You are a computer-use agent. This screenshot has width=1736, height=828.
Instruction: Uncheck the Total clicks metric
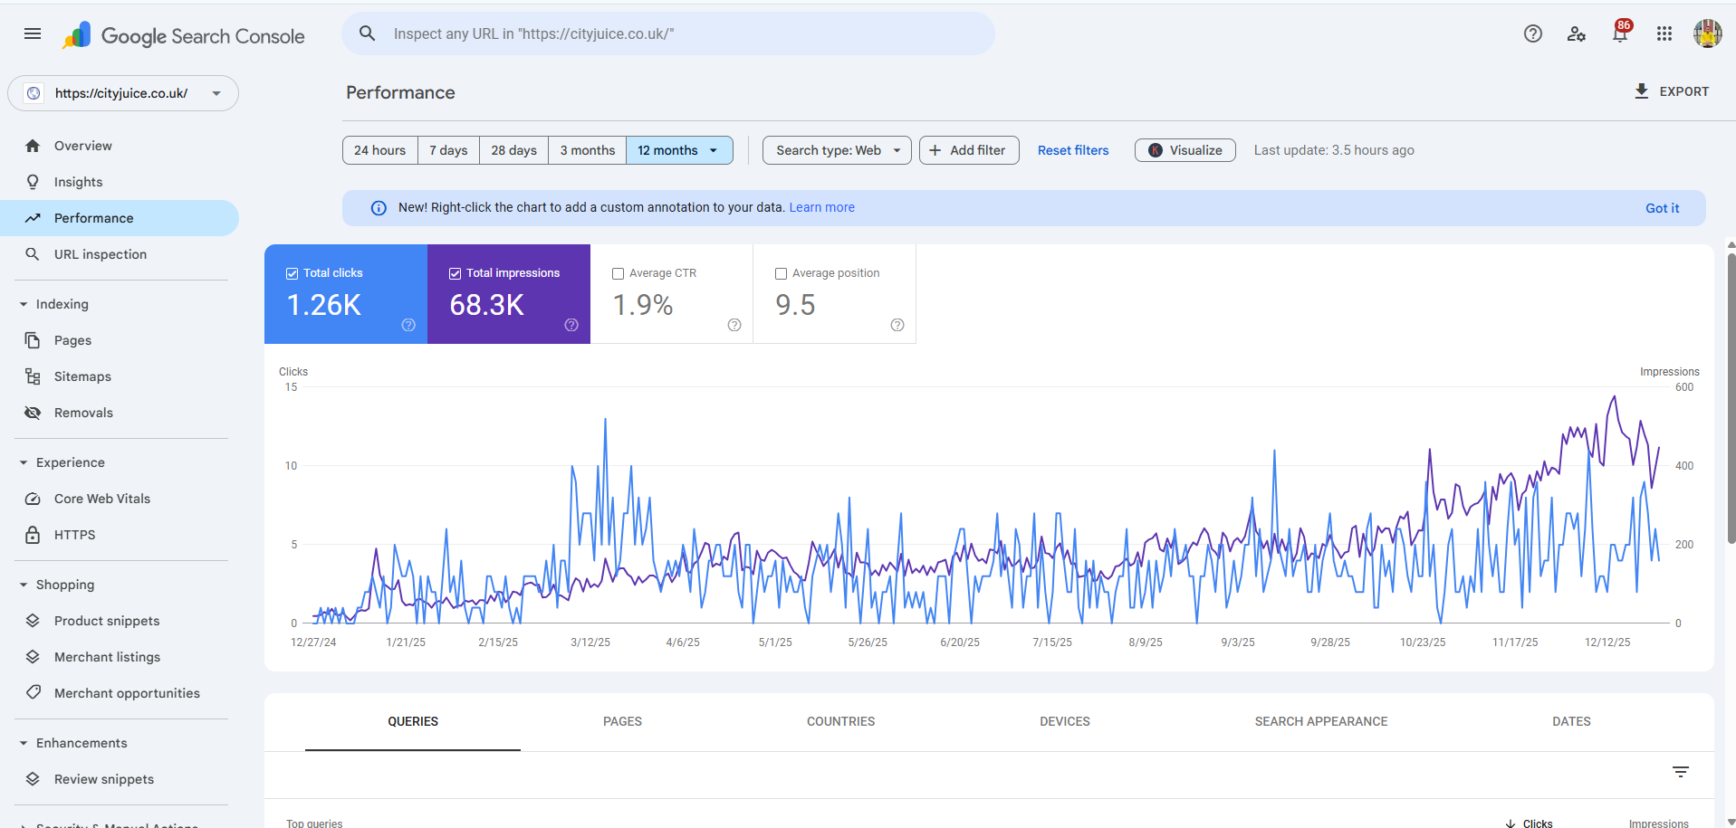click(x=293, y=273)
